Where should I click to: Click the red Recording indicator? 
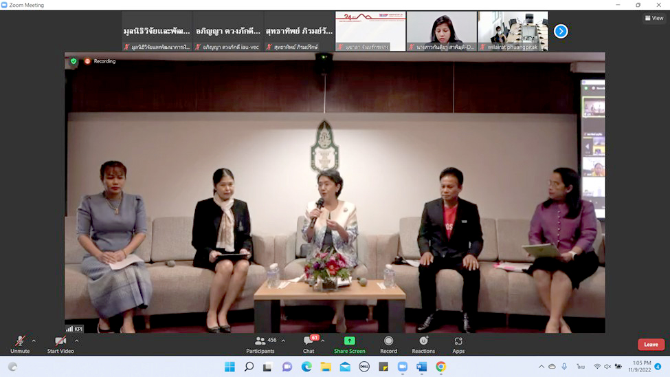click(x=100, y=61)
